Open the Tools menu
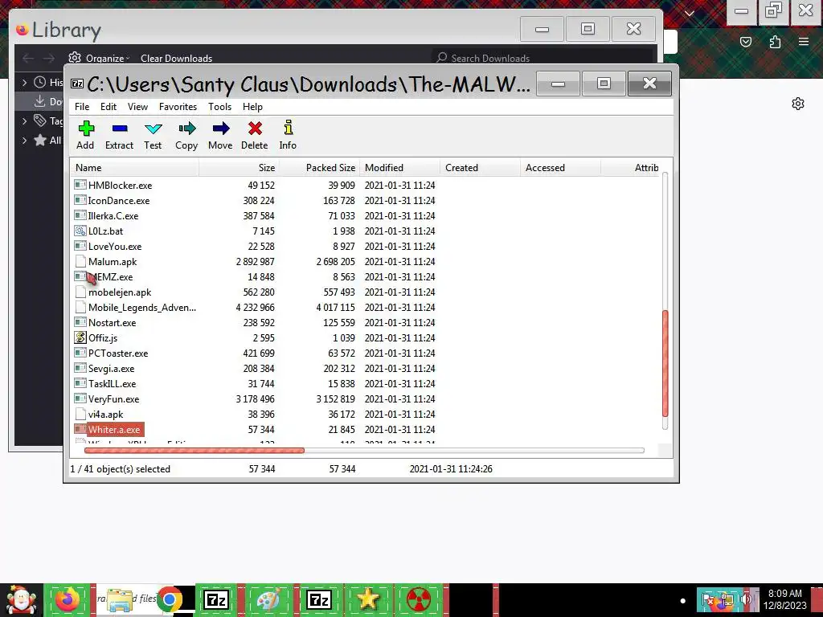 pos(219,107)
